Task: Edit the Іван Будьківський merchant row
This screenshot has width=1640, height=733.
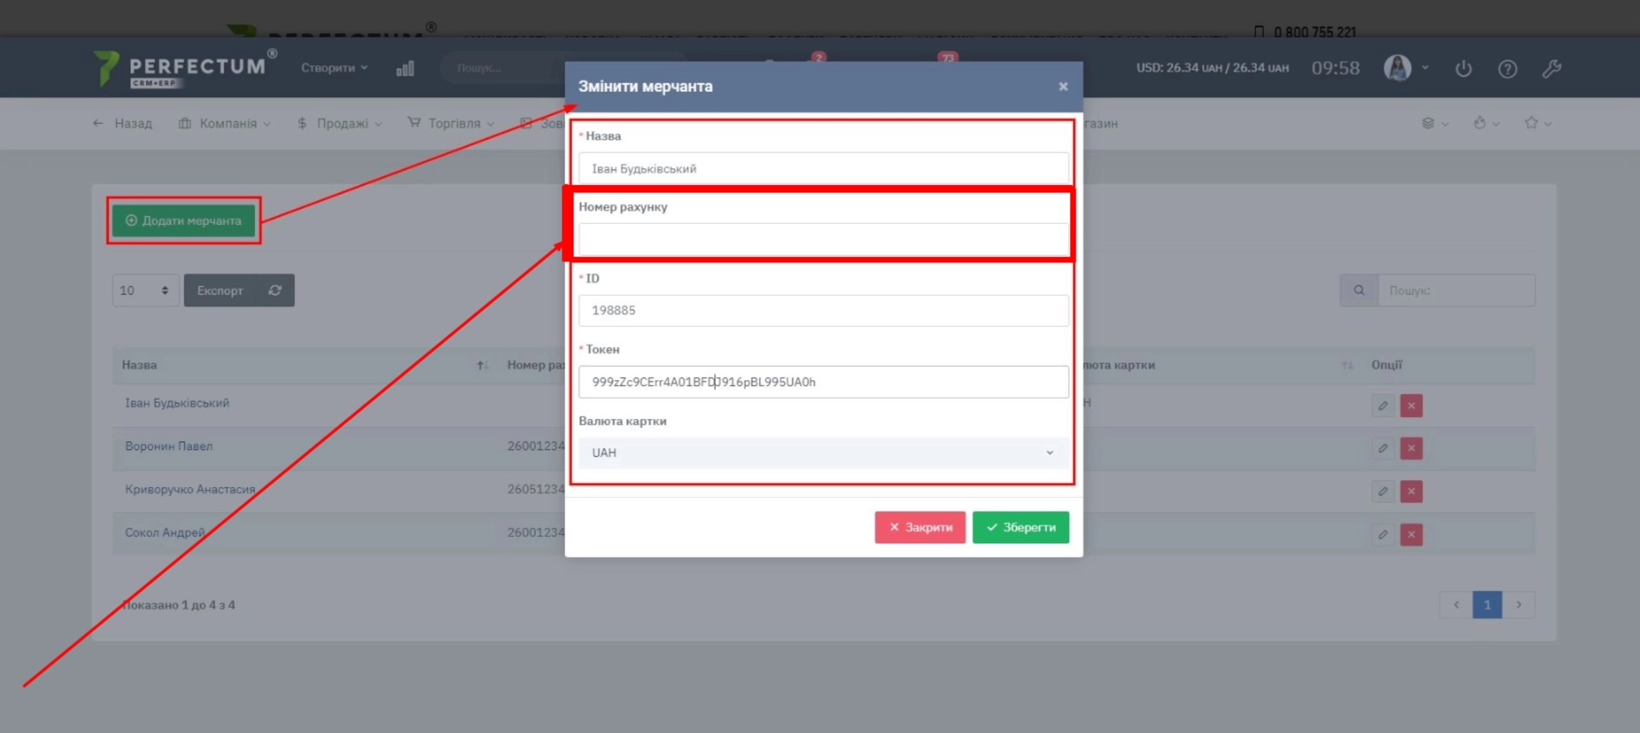Action: [x=1383, y=405]
